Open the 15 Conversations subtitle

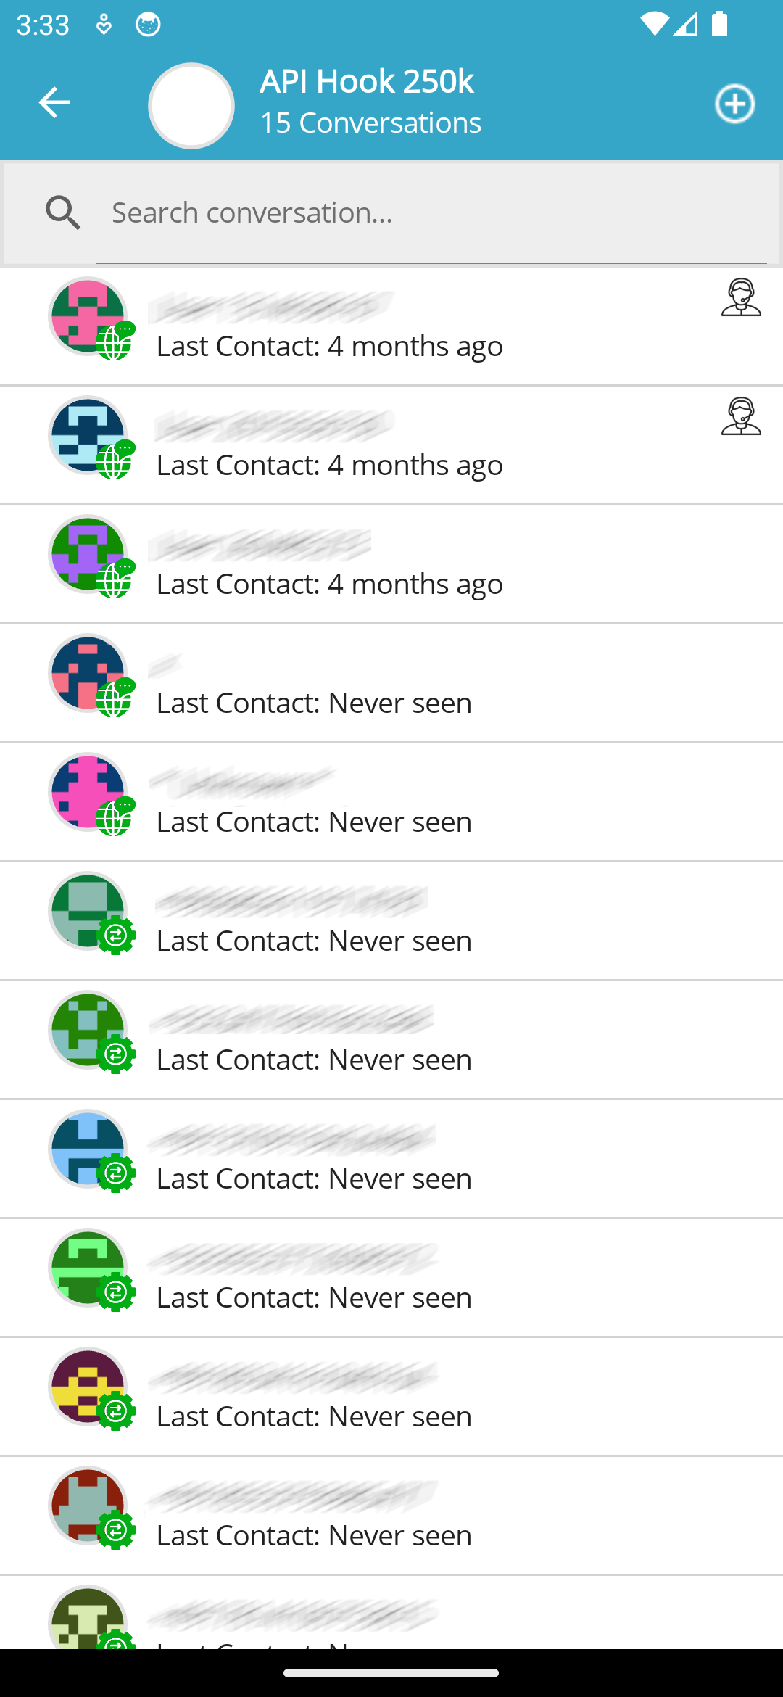(370, 123)
